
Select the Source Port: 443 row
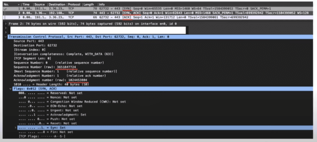point(29,41)
